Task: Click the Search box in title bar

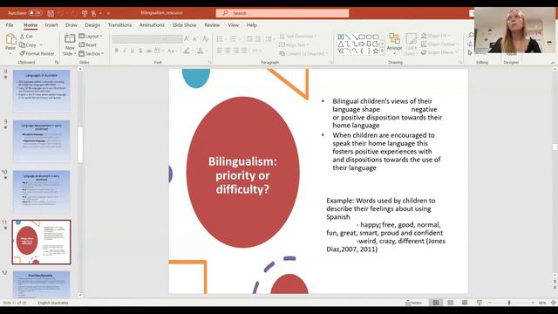Action: click(282, 13)
